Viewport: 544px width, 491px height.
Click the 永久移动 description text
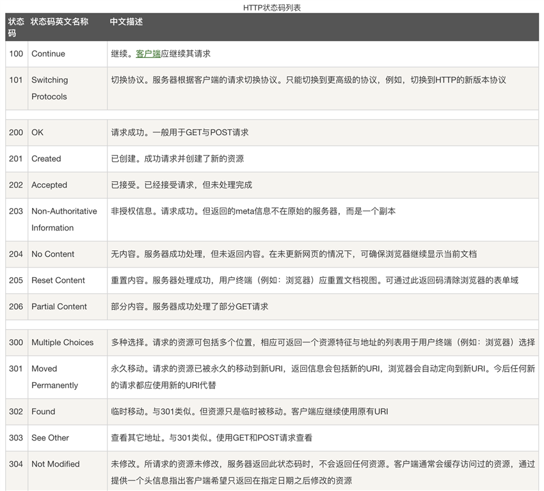pyautogui.click(x=323, y=377)
